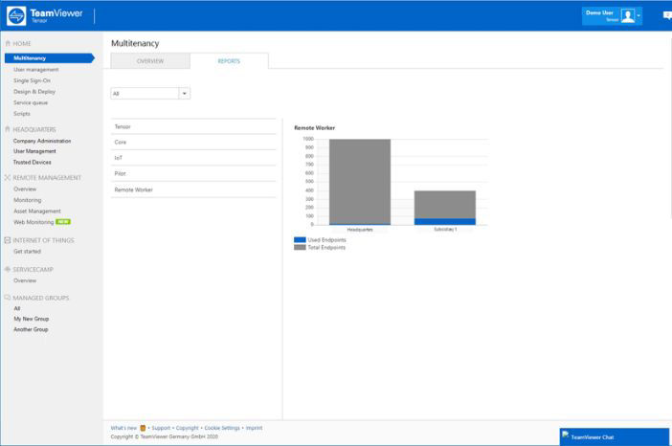Open Another Group
This screenshot has height=446, width=672.
click(x=31, y=329)
